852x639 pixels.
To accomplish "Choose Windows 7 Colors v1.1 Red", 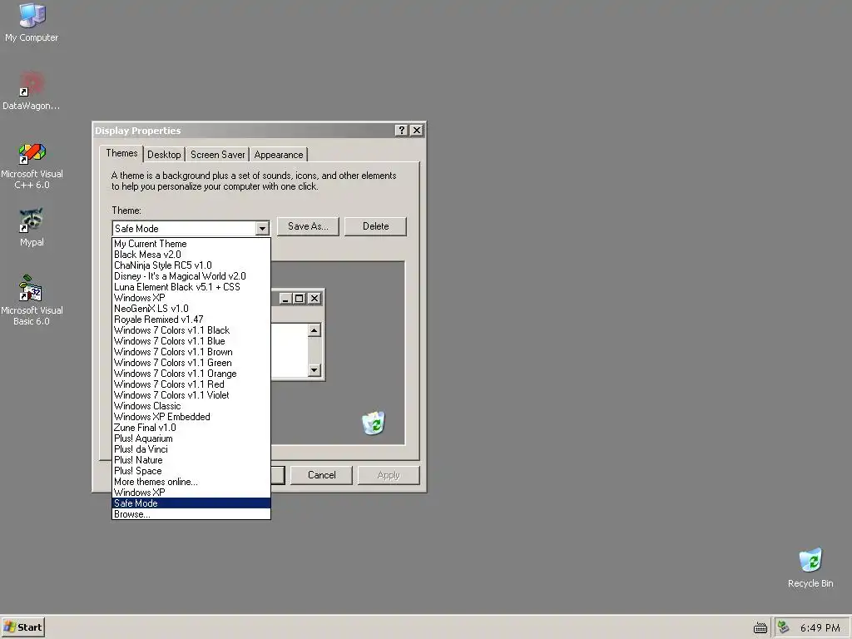I will coord(191,384).
